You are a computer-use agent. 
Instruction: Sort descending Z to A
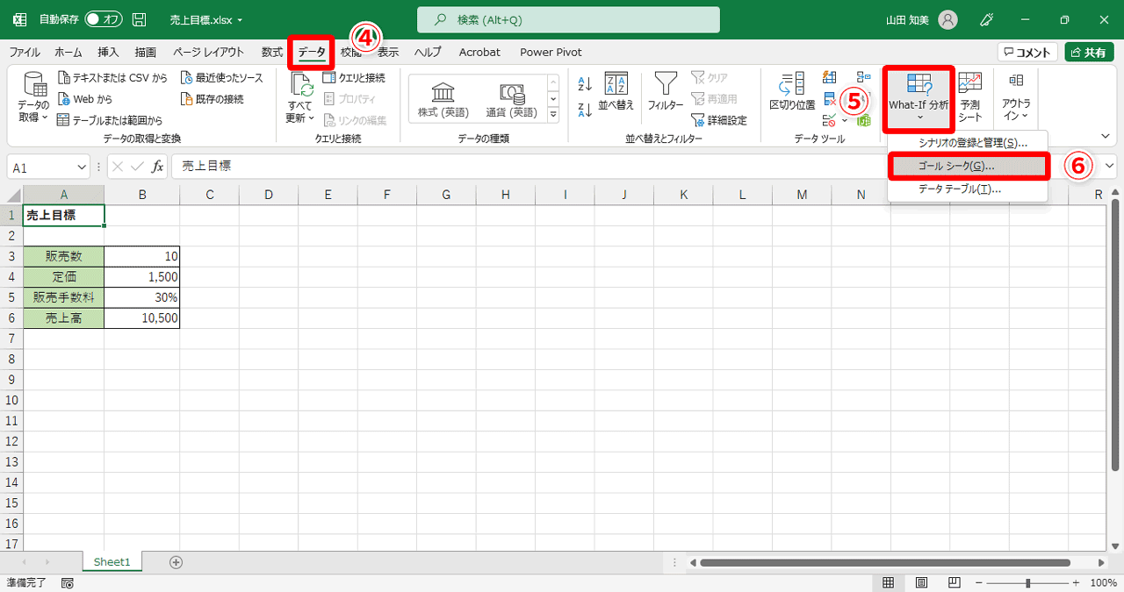(x=586, y=111)
